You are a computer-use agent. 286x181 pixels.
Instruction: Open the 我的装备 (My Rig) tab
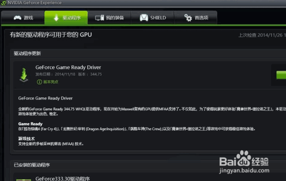click(x=109, y=18)
